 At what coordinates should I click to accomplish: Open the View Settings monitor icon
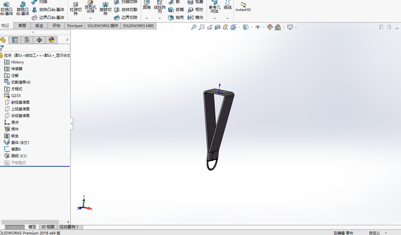(x=290, y=27)
